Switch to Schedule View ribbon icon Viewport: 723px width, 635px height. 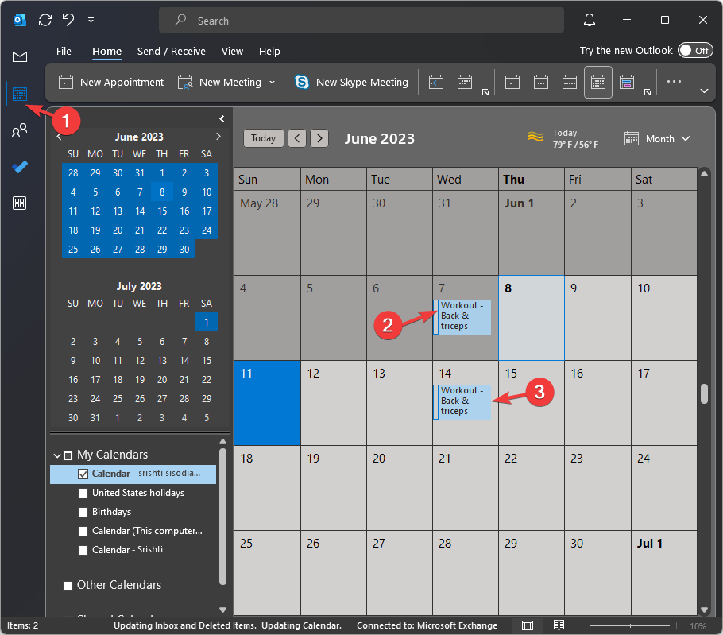[627, 83]
